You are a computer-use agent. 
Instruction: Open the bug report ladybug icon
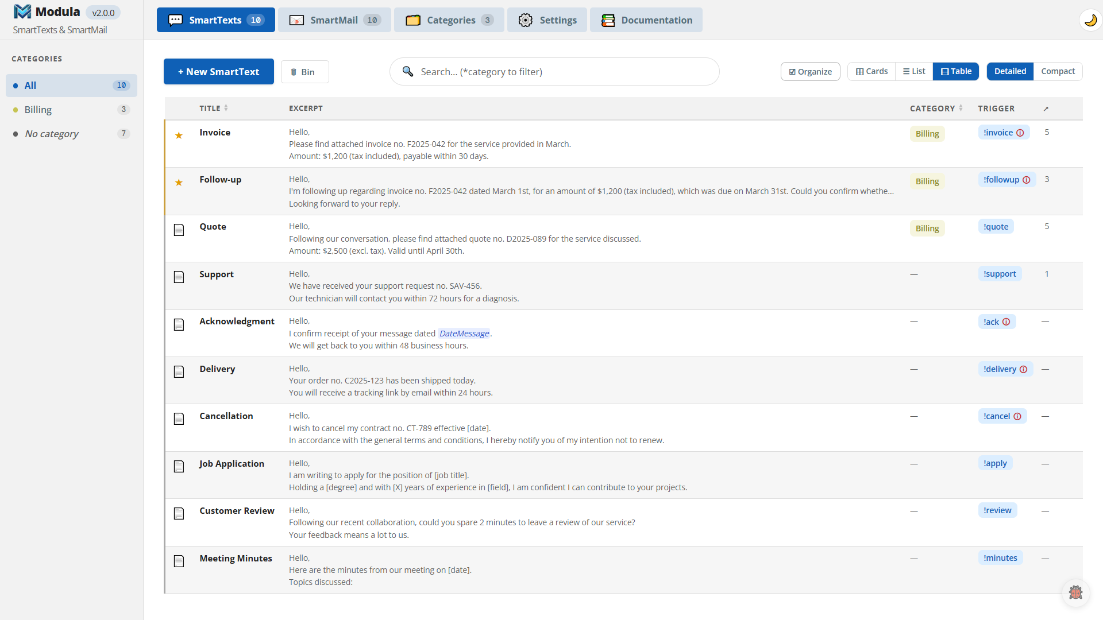click(1075, 592)
